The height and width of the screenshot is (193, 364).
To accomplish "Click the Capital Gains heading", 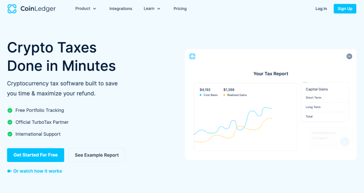I will point(317,89).
